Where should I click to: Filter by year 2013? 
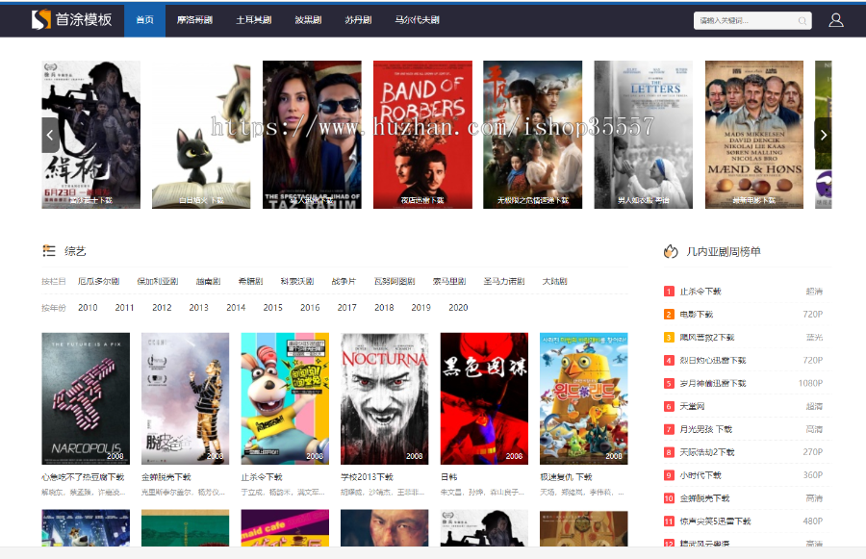point(199,308)
